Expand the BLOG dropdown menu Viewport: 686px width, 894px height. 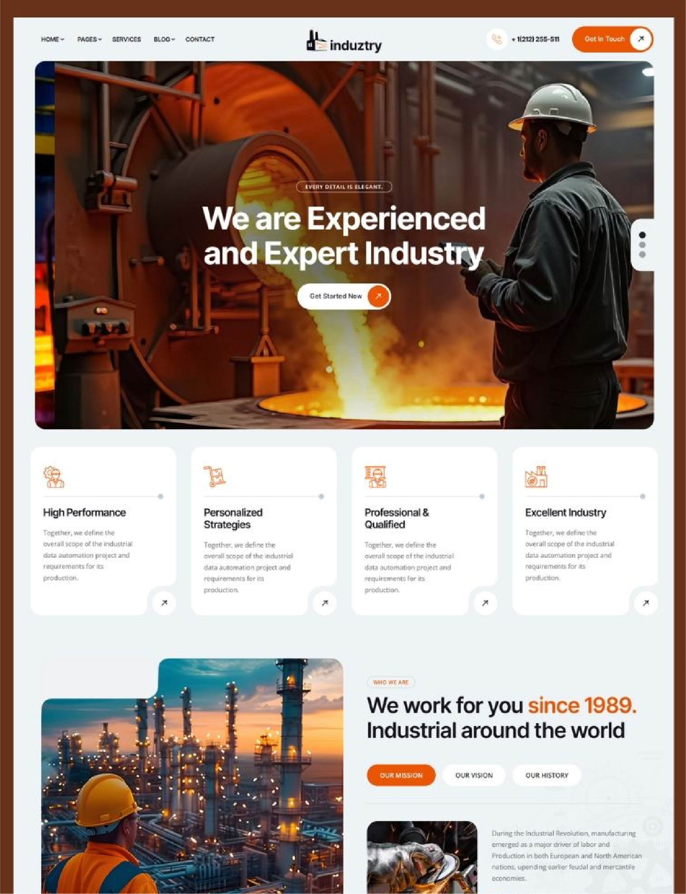point(164,39)
